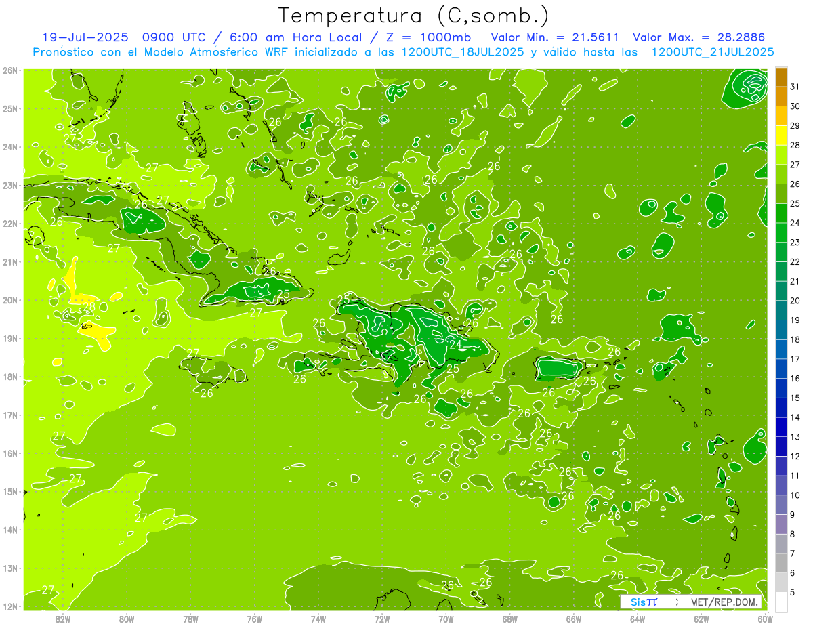Click the yellow legend swatch between 28 and 29
Screen dimensions: 813x628
(x=781, y=135)
